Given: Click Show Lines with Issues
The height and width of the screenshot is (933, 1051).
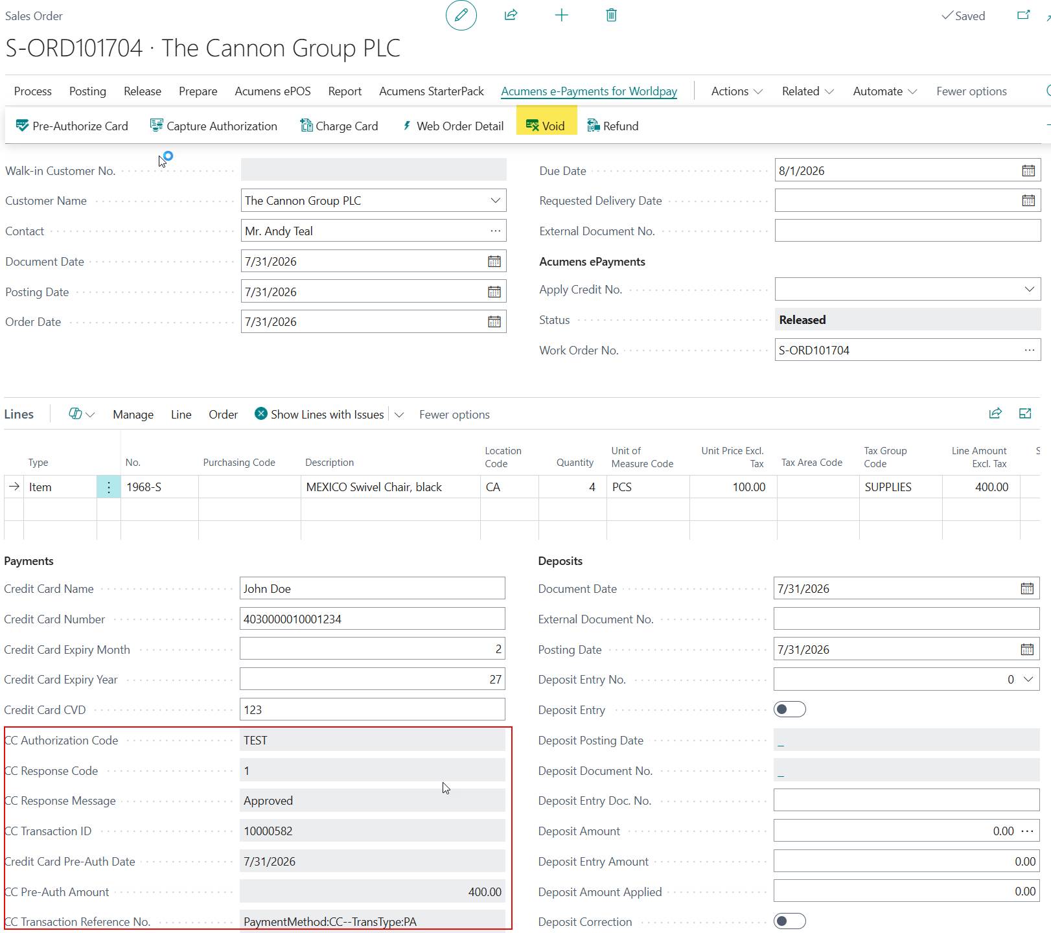Looking at the screenshot, I should [327, 415].
